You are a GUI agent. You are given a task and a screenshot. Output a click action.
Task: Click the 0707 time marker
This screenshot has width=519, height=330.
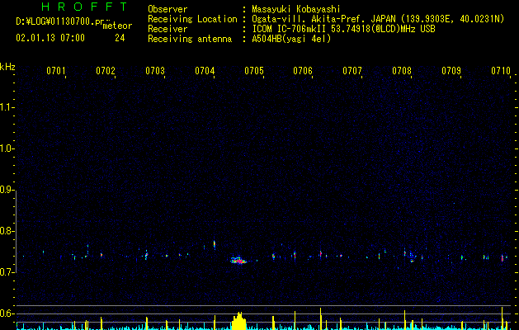coord(352,71)
